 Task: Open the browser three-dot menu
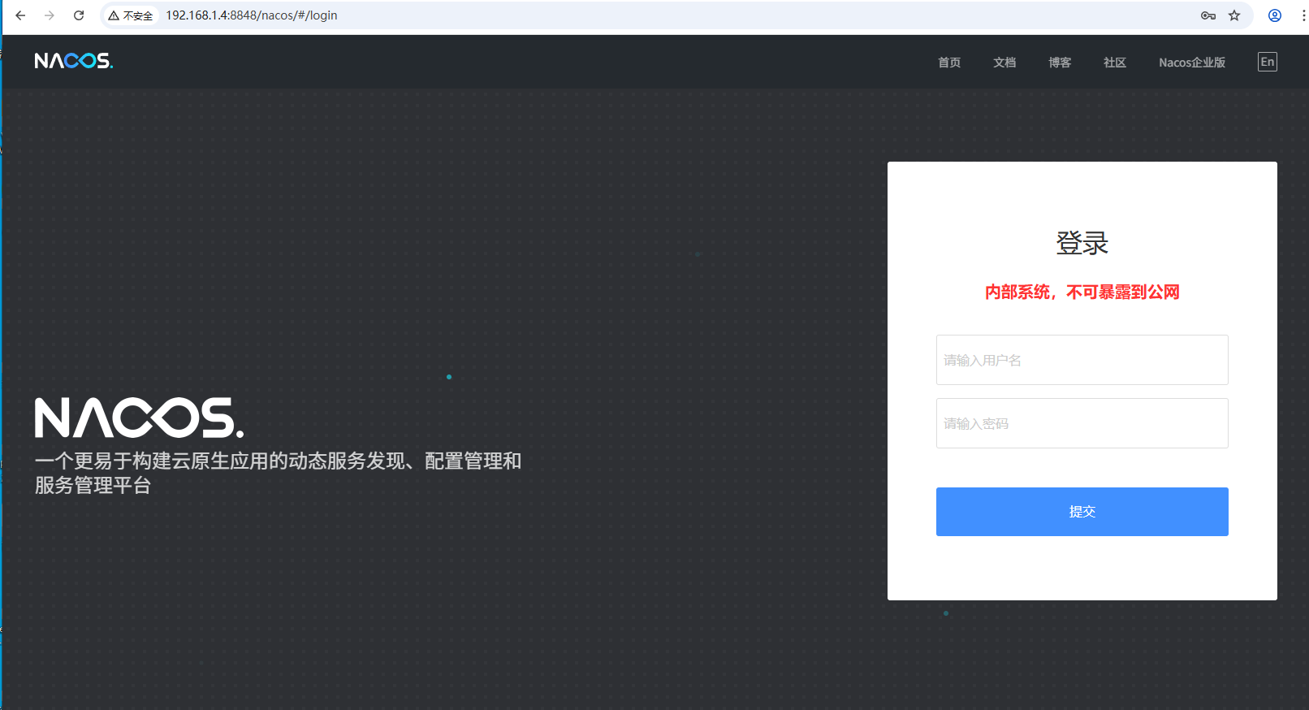pos(1303,15)
